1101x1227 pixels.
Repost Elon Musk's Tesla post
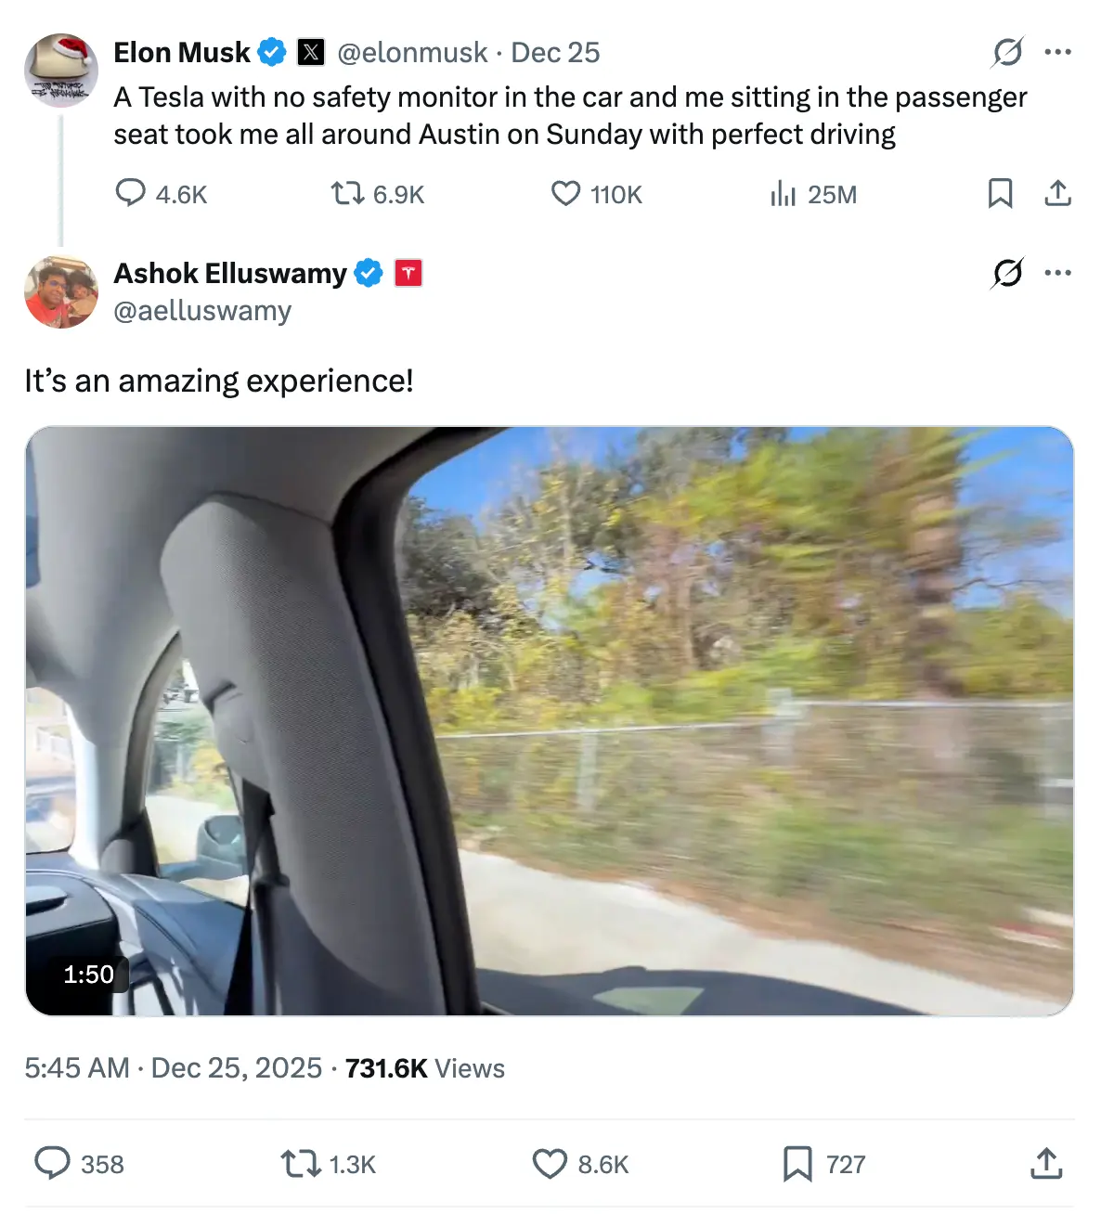point(348,193)
